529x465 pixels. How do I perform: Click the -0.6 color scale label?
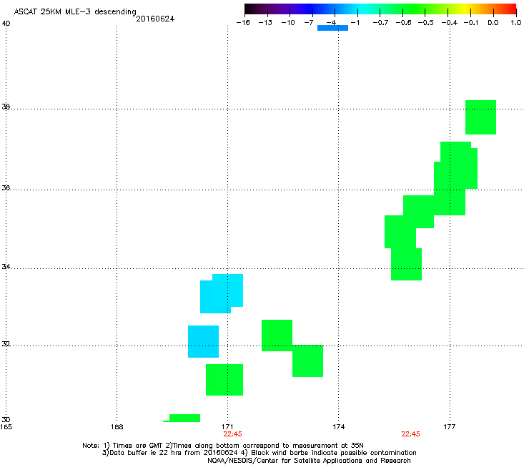pyautogui.click(x=403, y=23)
